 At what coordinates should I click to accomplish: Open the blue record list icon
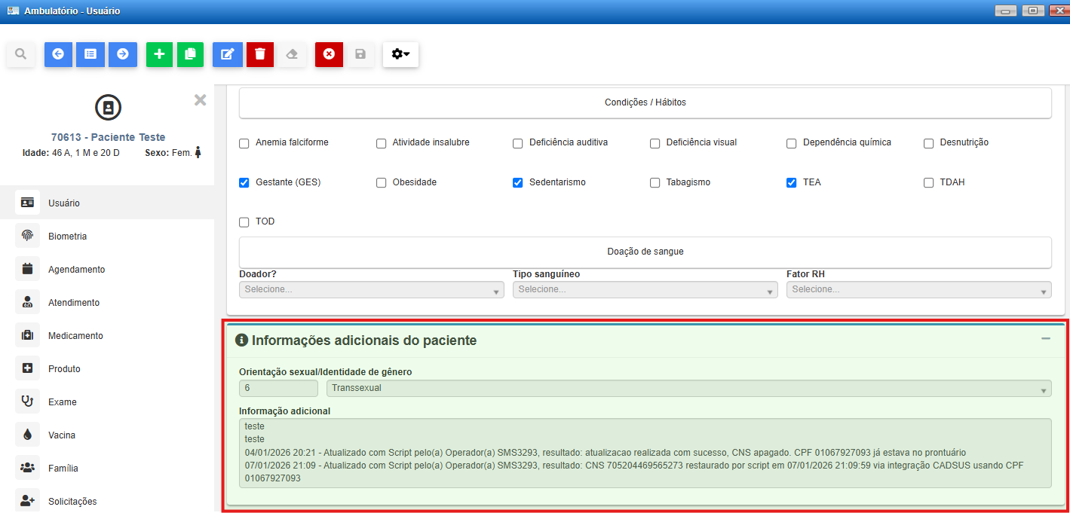(x=90, y=54)
